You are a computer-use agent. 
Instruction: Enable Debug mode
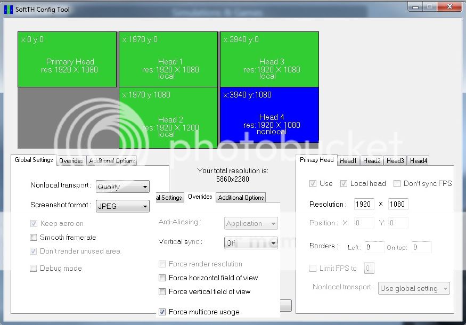(34, 268)
